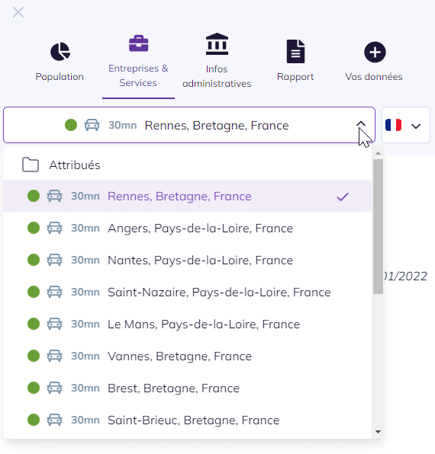
Task: Collapse the Rennes zone selector chevron
Action: (x=361, y=124)
